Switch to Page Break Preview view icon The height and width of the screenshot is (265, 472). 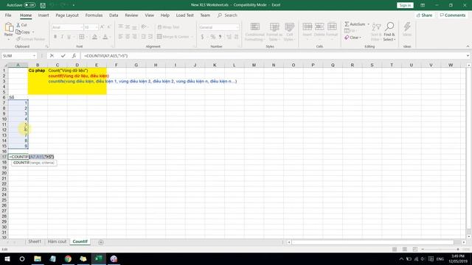coord(414,250)
